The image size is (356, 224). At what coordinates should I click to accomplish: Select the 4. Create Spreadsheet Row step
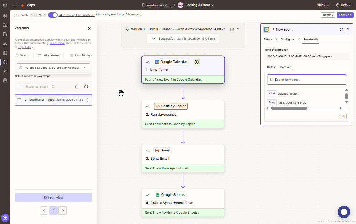[183, 203]
